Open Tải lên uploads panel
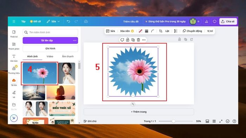The height and width of the screenshot is (138, 246). [14, 82]
